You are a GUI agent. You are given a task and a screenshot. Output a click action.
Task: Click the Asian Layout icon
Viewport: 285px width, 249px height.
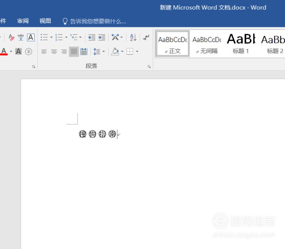(x=115, y=37)
